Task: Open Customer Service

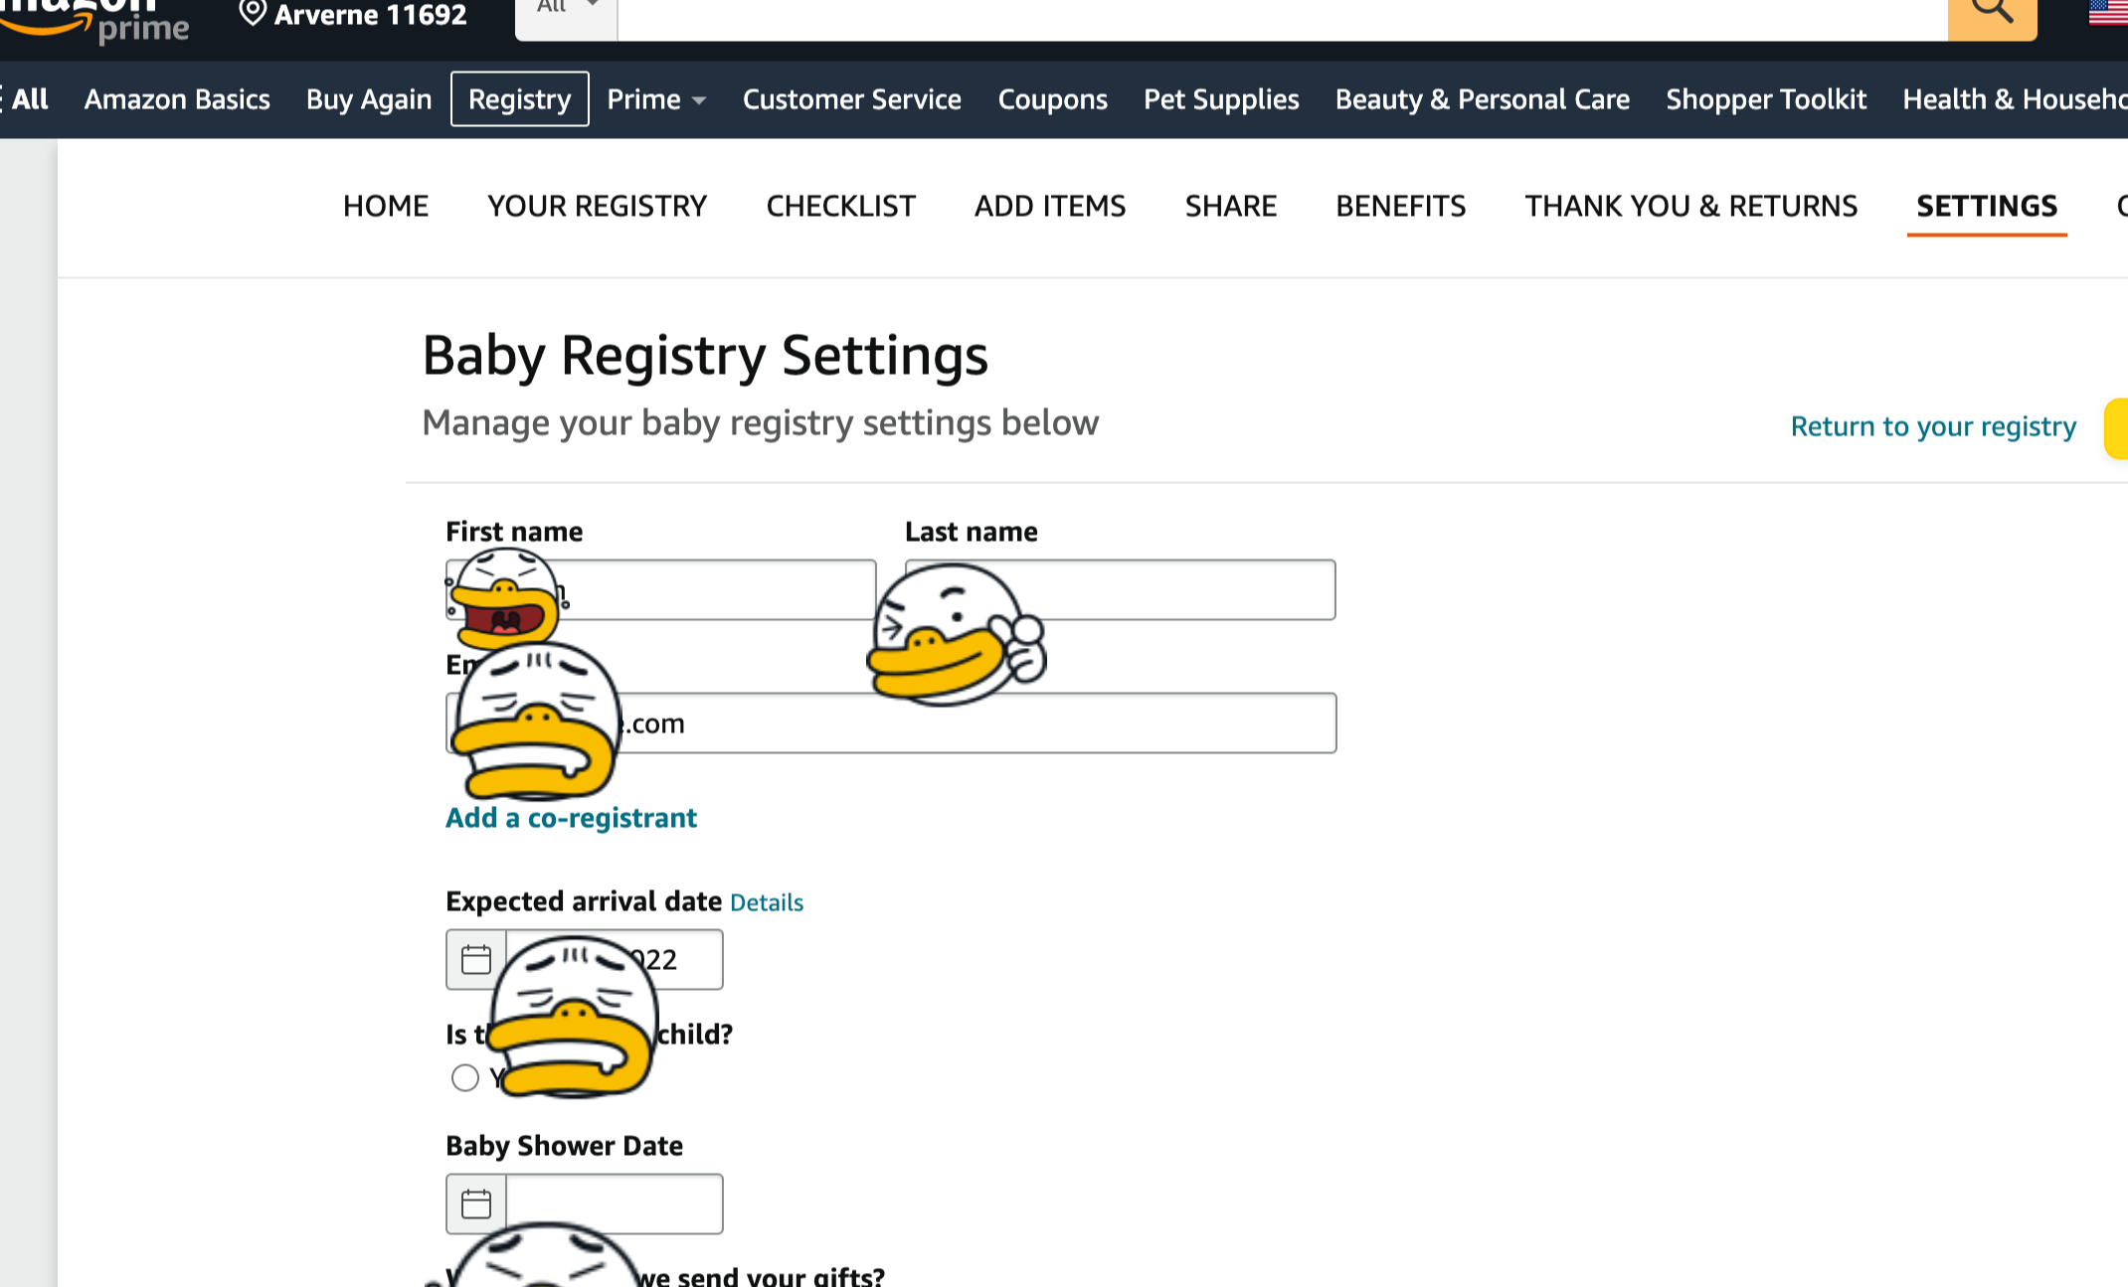Action: coord(852,99)
